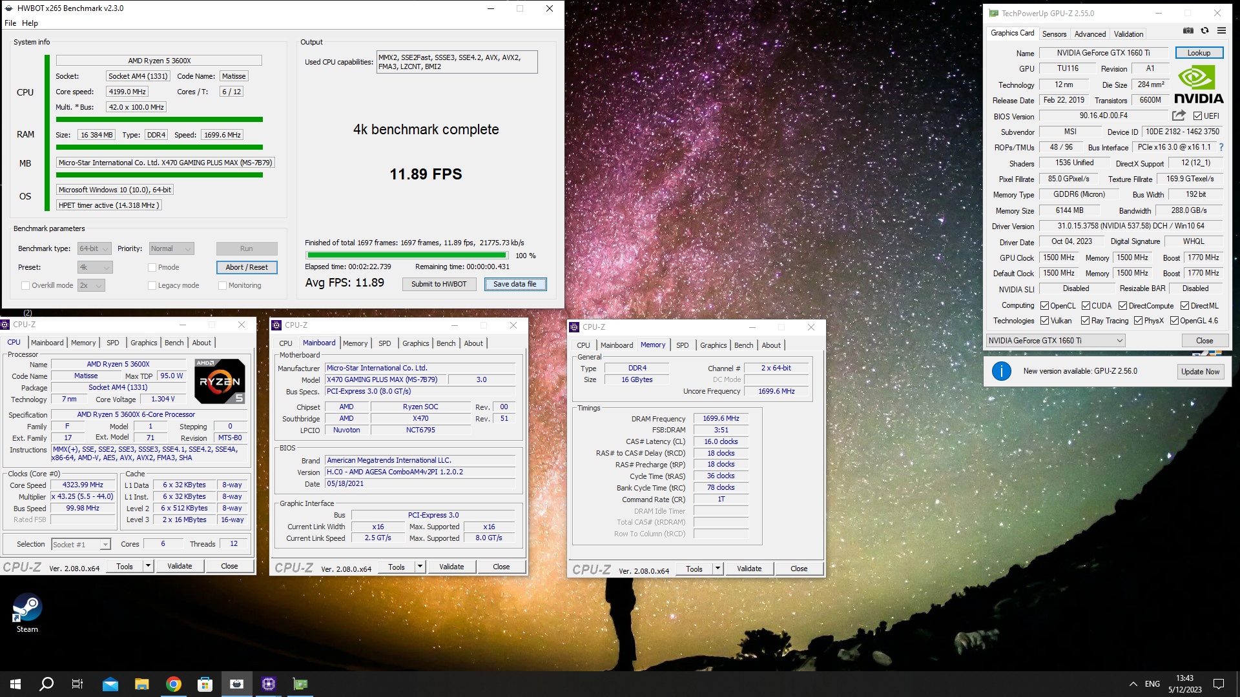The width and height of the screenshot is (1240, 697).
Task: Click the Bus Interface question mark icon
Action: pyautogui.click(x=1221, y=147)
